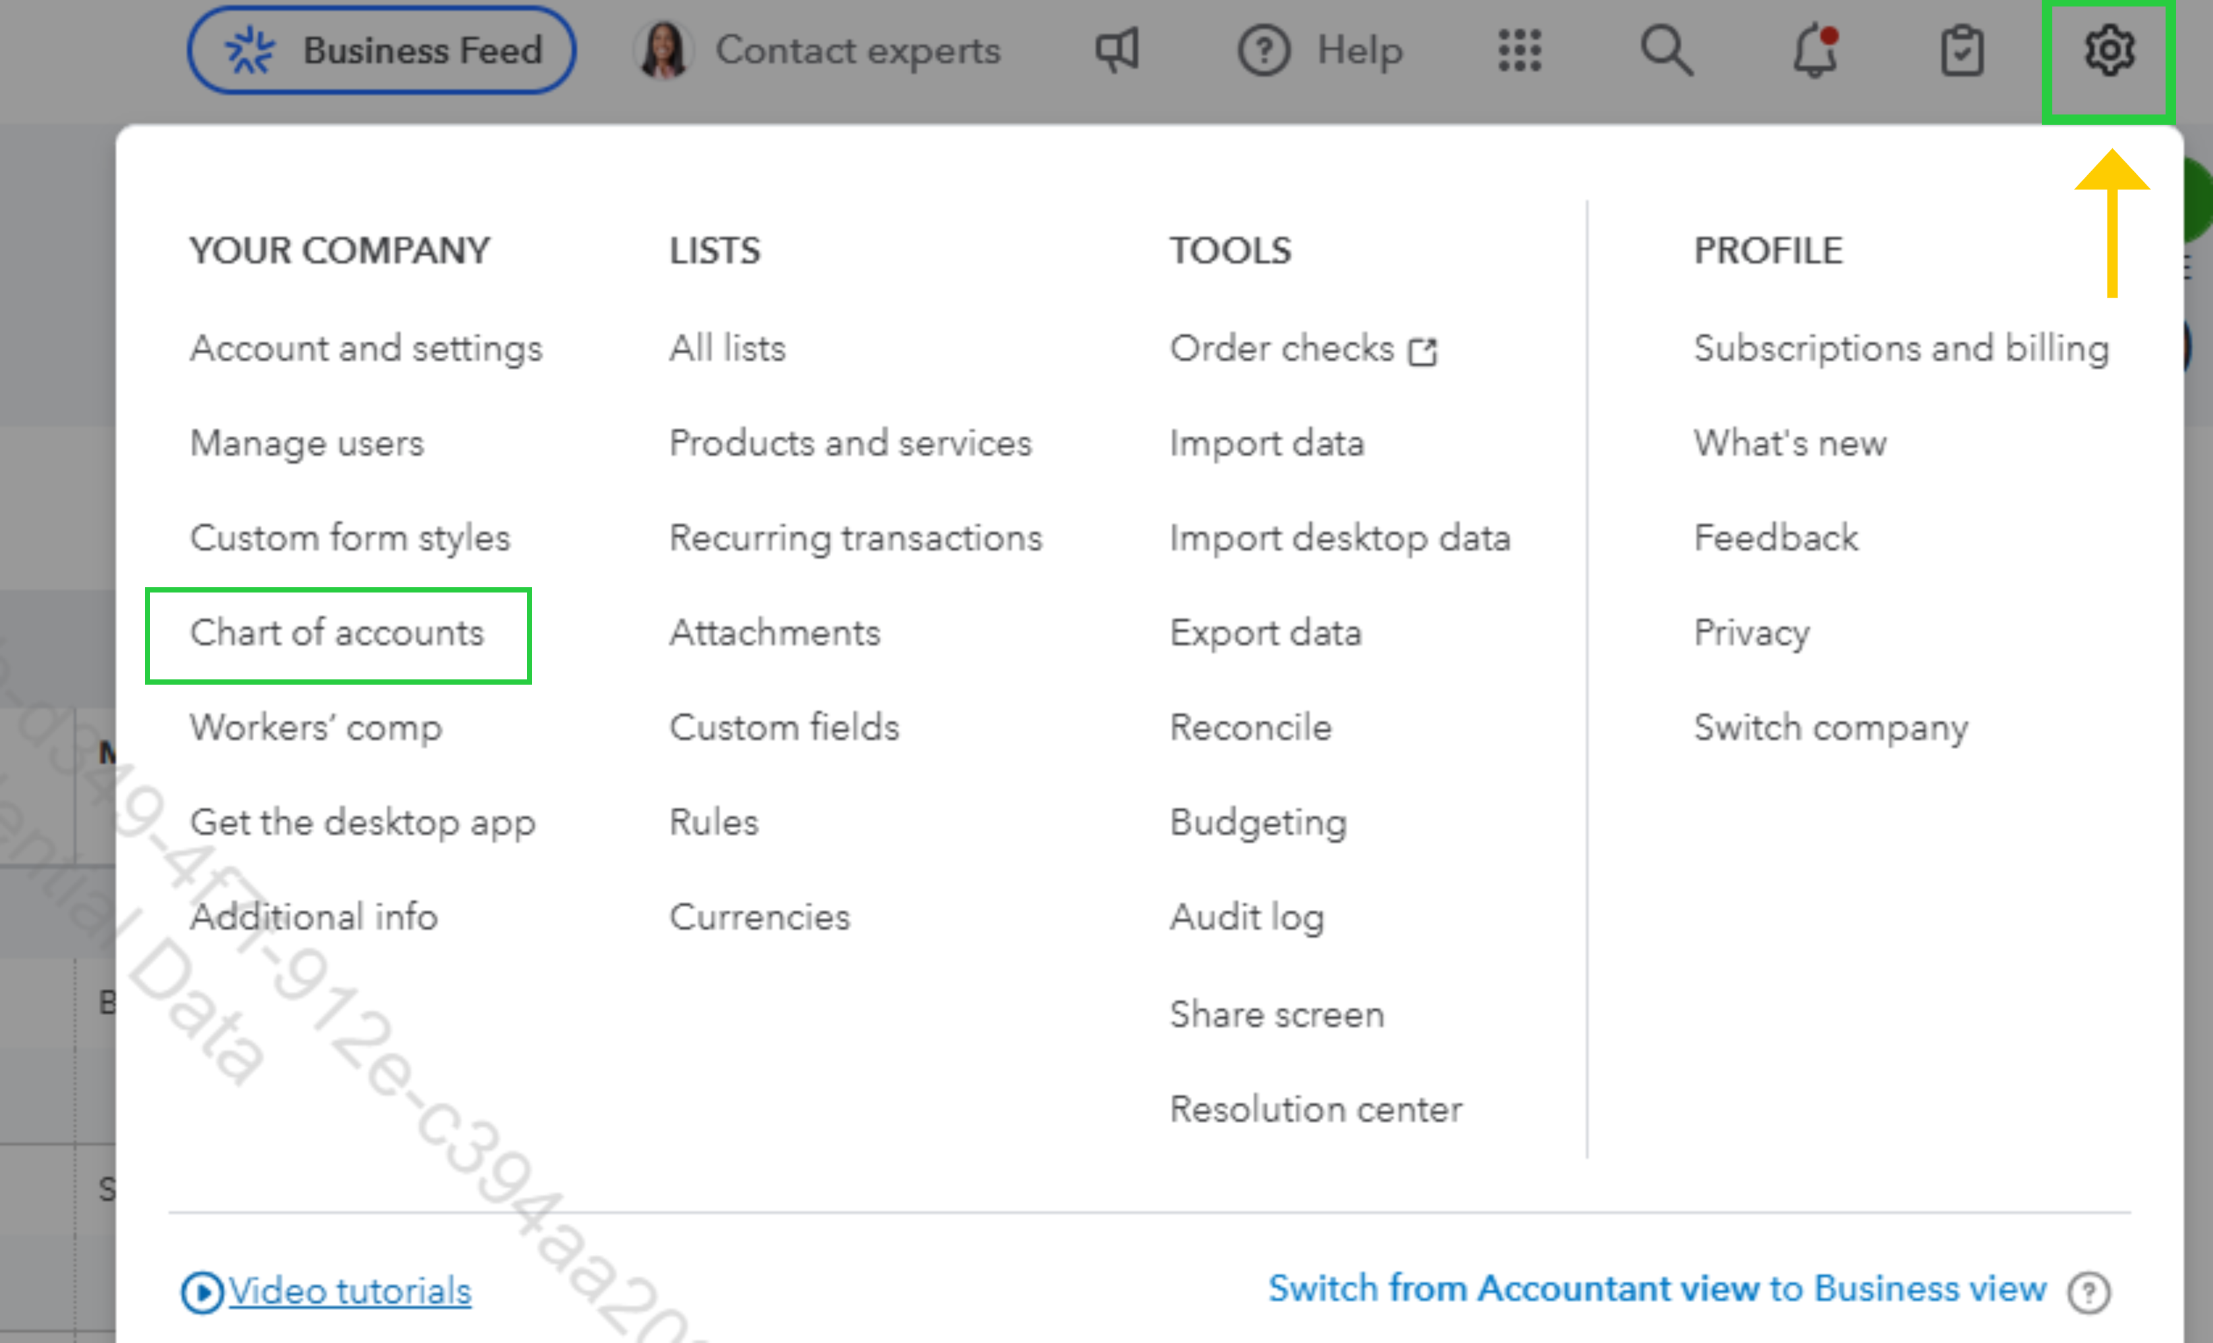Click the external link icon beside Order checks
The width and height of the screenshot is (2213, 1343).
(1422, 351)
